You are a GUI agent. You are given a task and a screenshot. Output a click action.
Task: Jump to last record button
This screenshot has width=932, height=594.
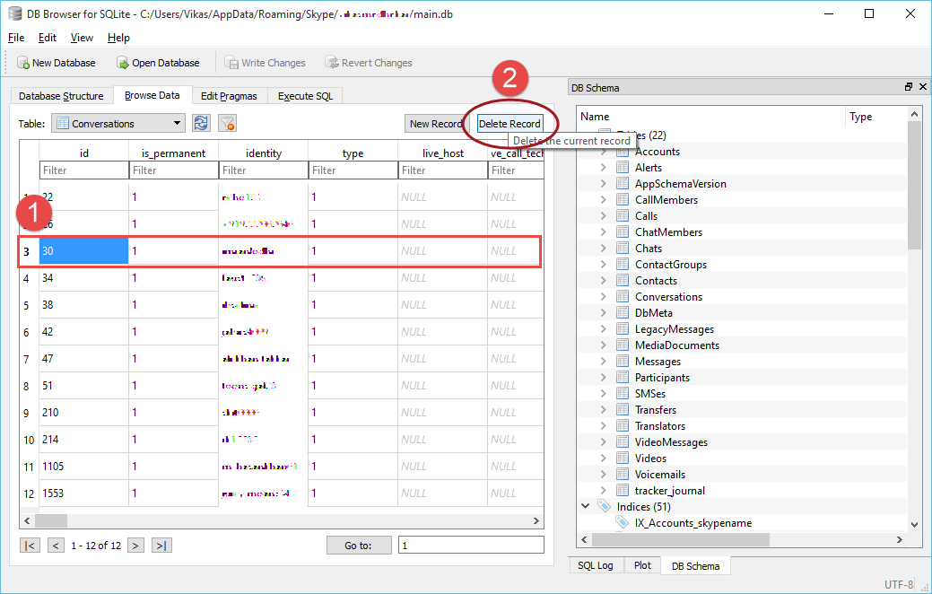[x=161, y=546]
